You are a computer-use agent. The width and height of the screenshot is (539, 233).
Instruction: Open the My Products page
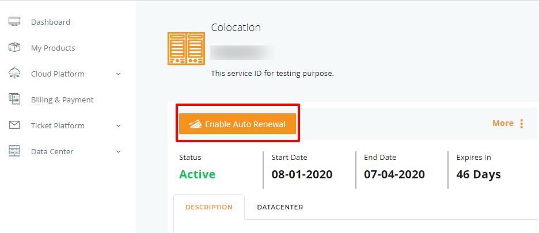tap(53, 48)
